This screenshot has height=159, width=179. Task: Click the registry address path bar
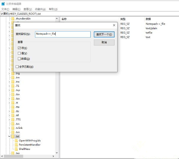click(89, 14)
